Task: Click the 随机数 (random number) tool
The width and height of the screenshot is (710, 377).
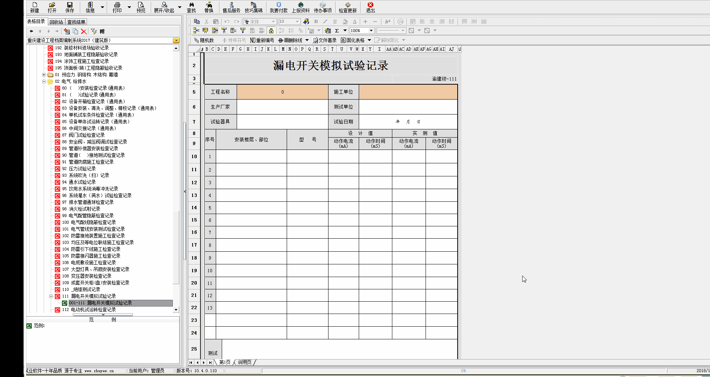Action: click(204, 40)
